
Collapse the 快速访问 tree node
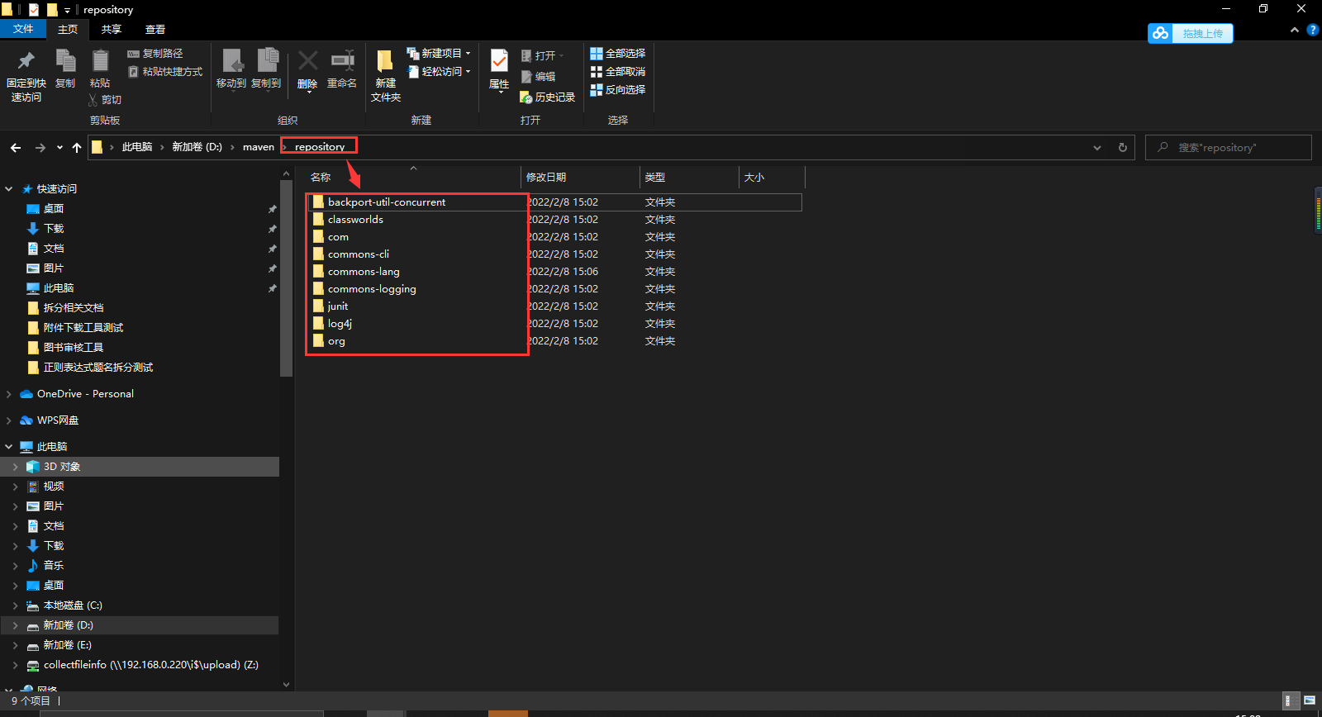coord(9,189)
